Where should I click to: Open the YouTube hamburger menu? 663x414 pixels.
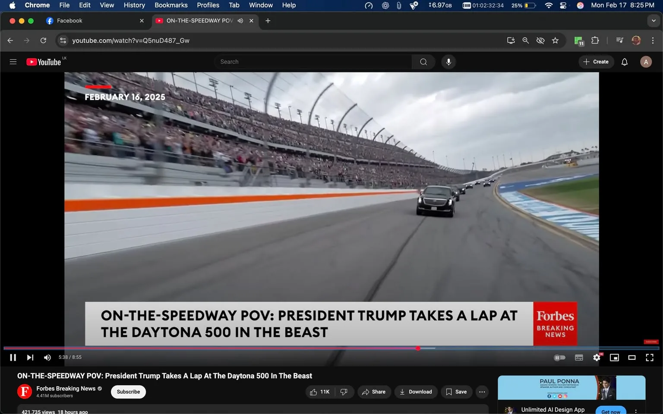click(13, 61)
